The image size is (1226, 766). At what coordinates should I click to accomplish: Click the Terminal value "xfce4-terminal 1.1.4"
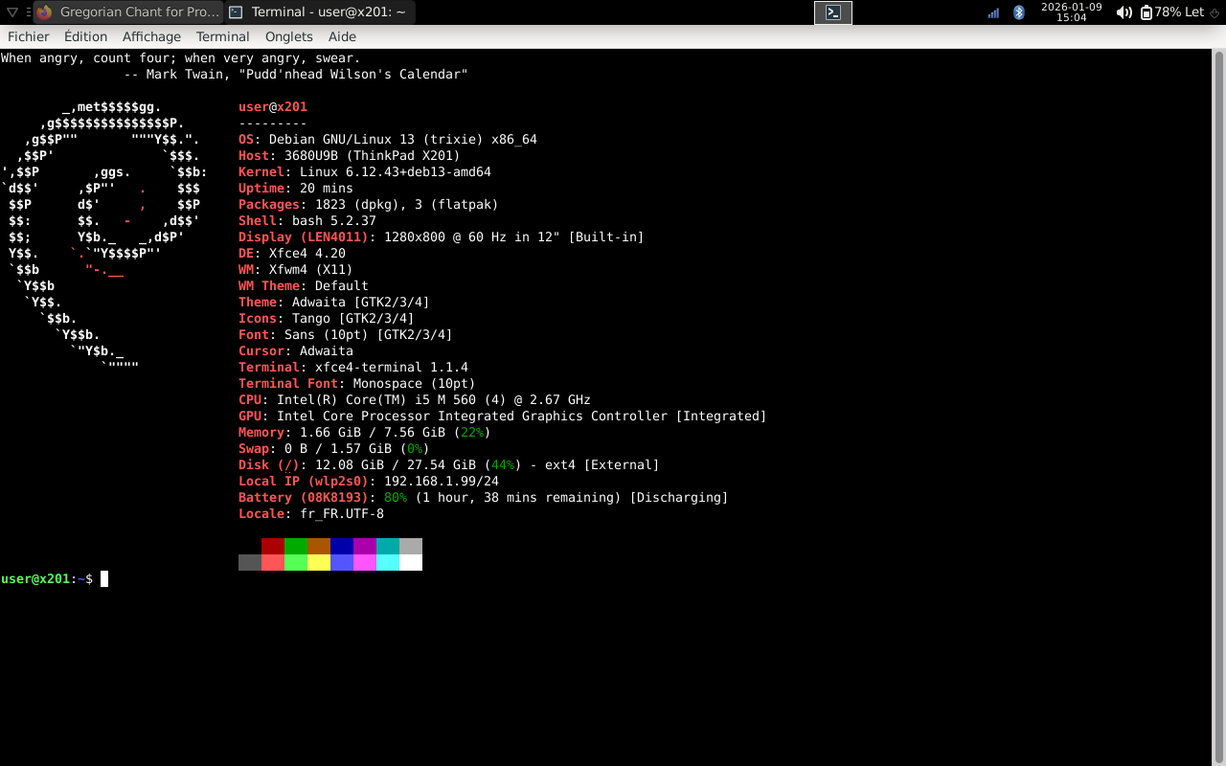pos(392,368)
